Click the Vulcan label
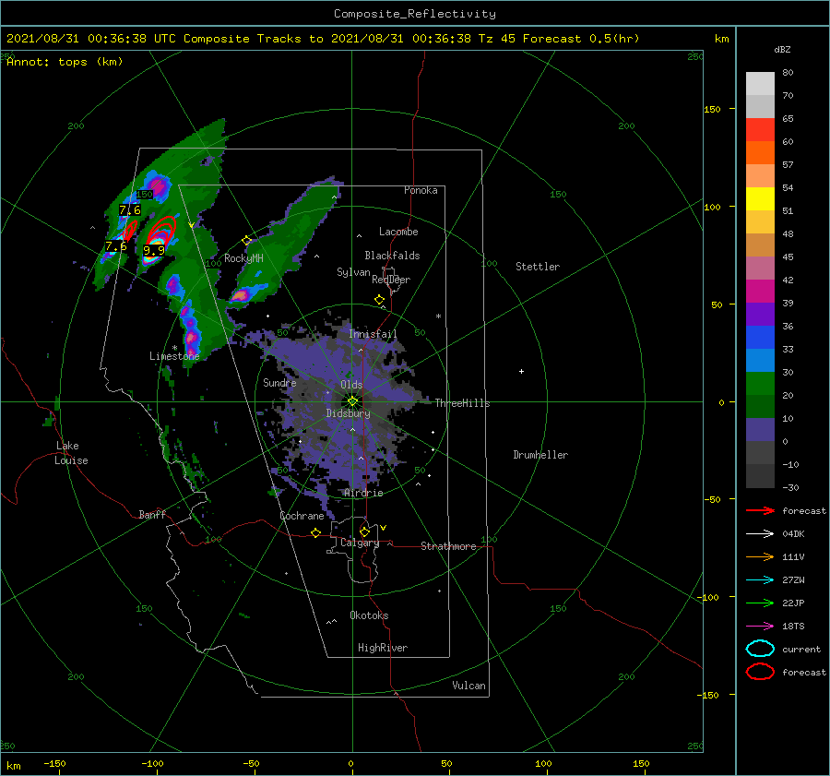 coord(469,686)
